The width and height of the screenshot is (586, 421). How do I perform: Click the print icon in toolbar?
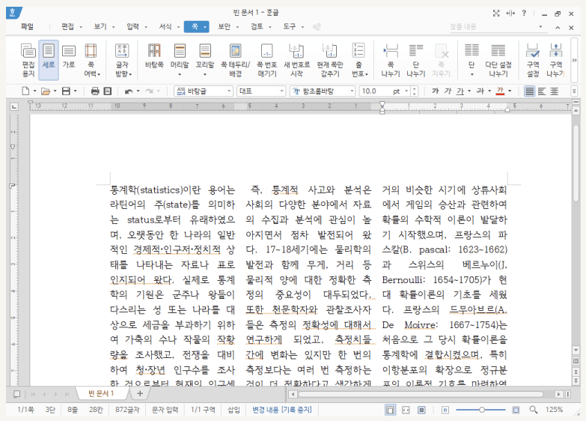click(95, 91)
